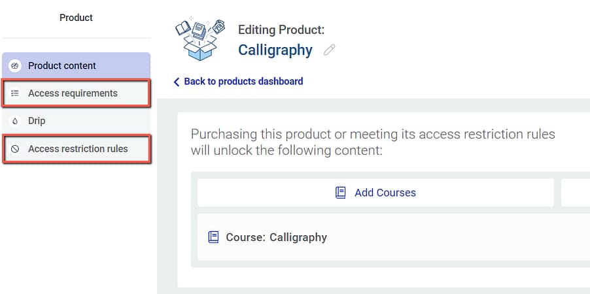Click the book icon beside Add Courses
This screenshot has width=590, height=294.
tap(340, 193)
